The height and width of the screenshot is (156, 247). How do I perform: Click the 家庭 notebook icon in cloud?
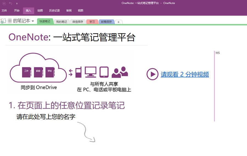pyautogui.click(x=38, y=72)
